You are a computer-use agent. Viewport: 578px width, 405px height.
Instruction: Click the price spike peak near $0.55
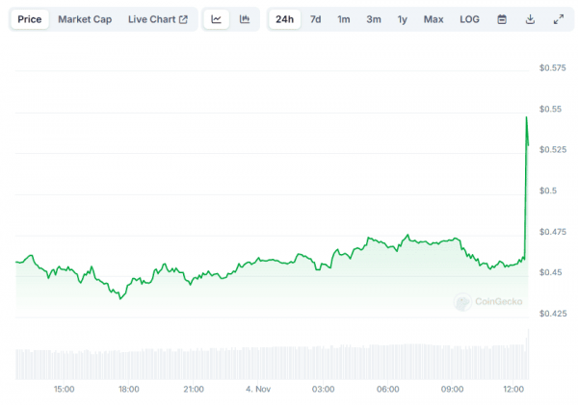point(526,116)
